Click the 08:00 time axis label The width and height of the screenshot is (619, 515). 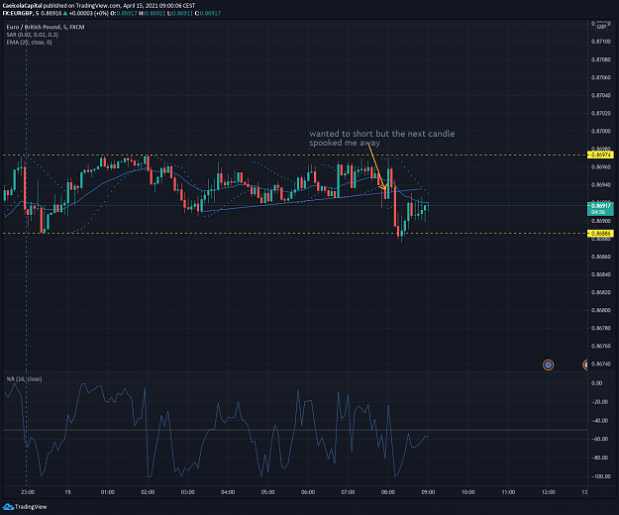387,492
